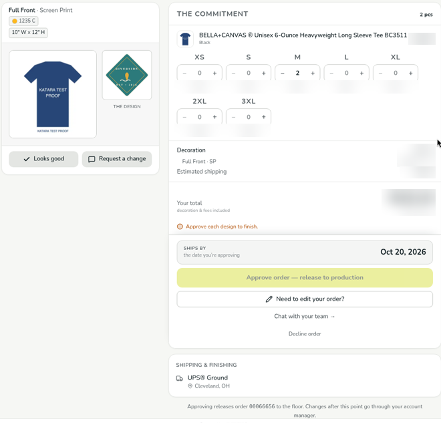The image size is (441, 423).
Task: Click Oct 20, 2026 ship date
Action: (403, 252)
